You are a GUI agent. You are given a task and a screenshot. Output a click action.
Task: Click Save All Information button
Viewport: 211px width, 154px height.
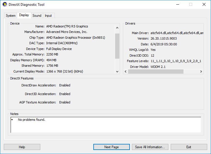(150, 147)
